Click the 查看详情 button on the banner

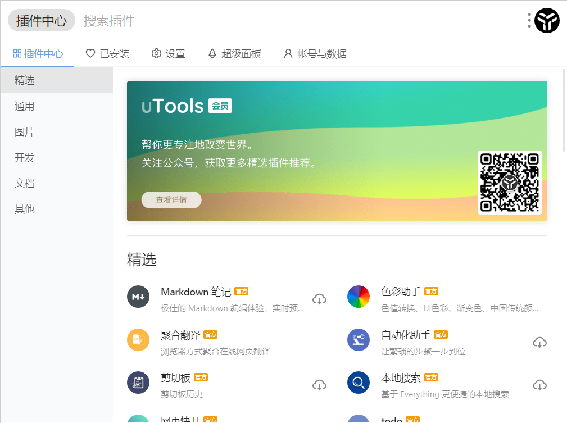171,199
